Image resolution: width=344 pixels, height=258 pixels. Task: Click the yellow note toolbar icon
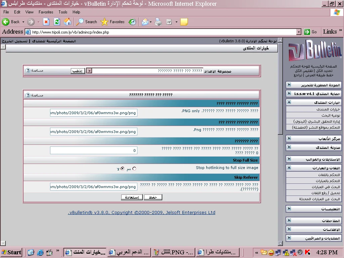point(184,22)
